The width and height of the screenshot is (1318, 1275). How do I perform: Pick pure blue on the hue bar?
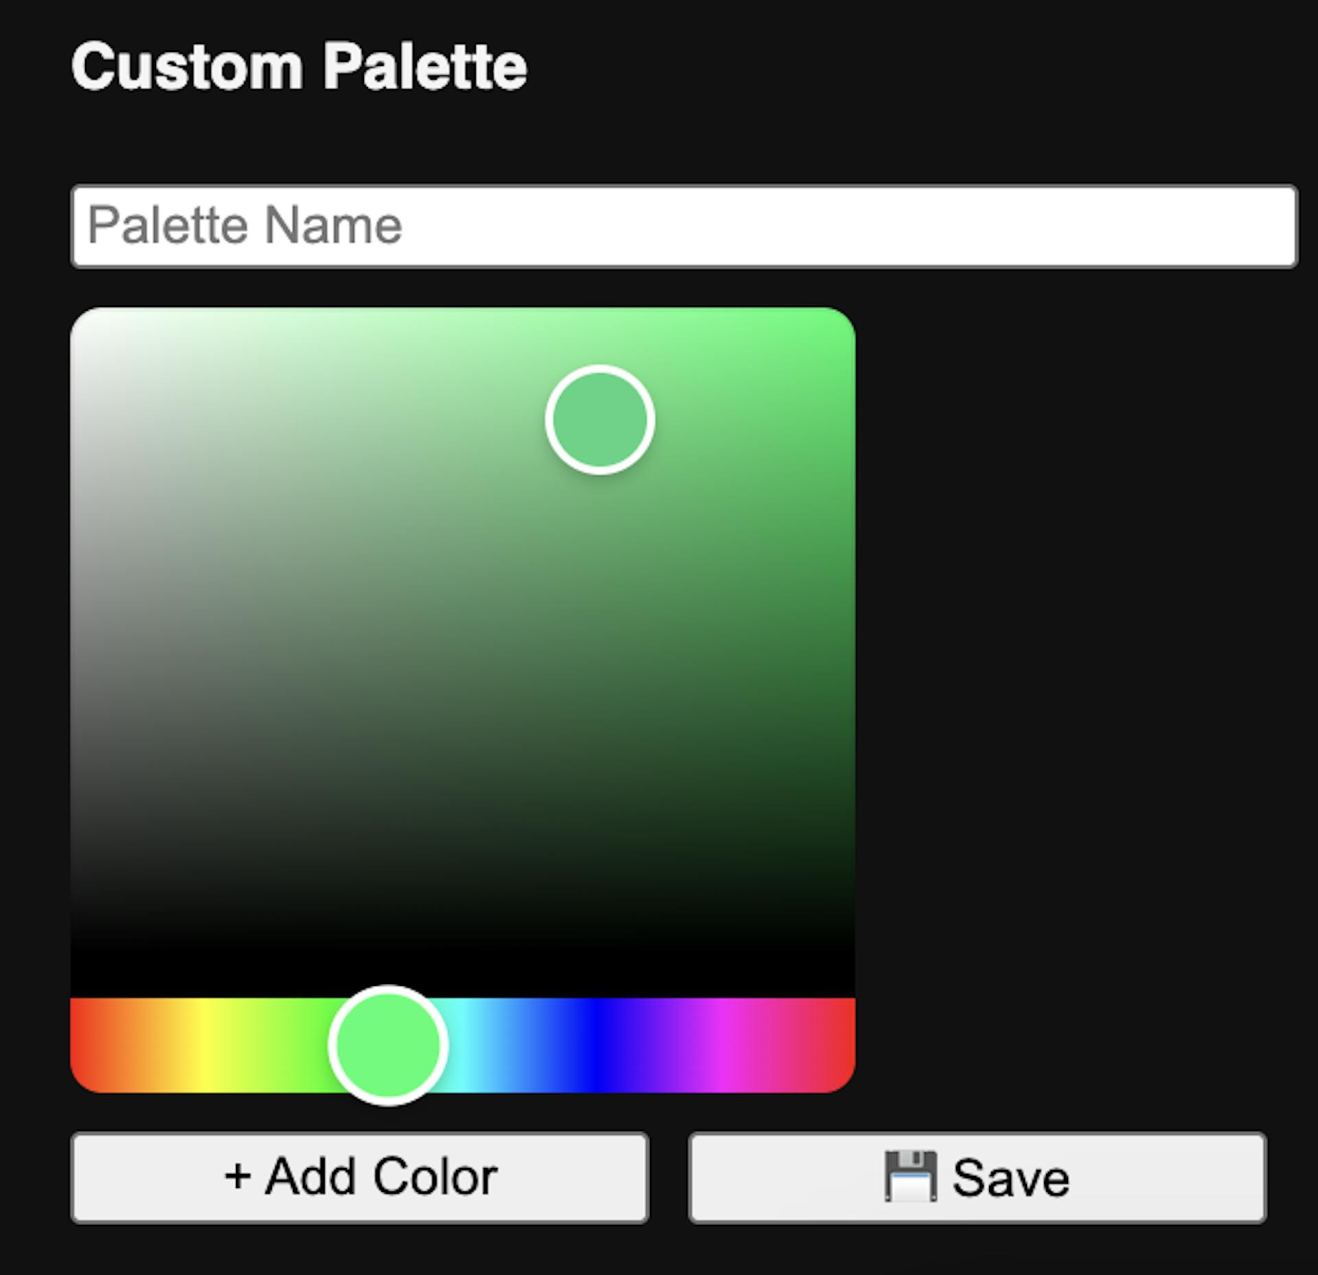[x=594, y=1045]
